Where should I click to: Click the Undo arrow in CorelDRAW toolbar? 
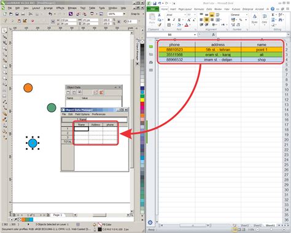[x=50, y=14]
